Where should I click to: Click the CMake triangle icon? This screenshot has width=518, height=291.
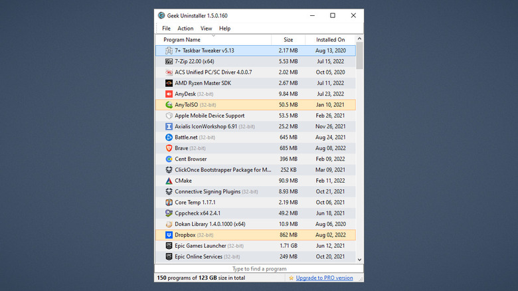(169, 181)
